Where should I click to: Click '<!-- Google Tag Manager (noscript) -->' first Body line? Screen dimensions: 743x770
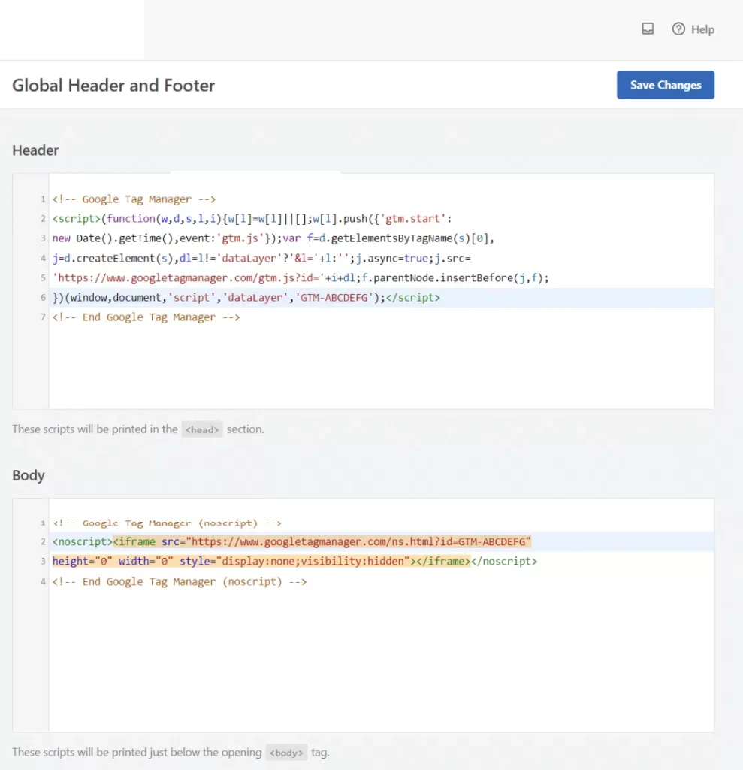tap(168, 523)
